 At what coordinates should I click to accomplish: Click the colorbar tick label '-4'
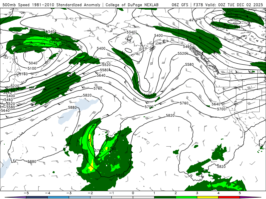point(48,193)
